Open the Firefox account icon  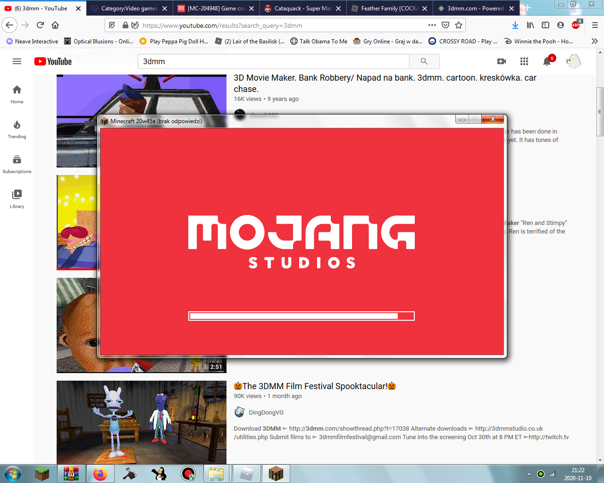[x=561, y=25]
